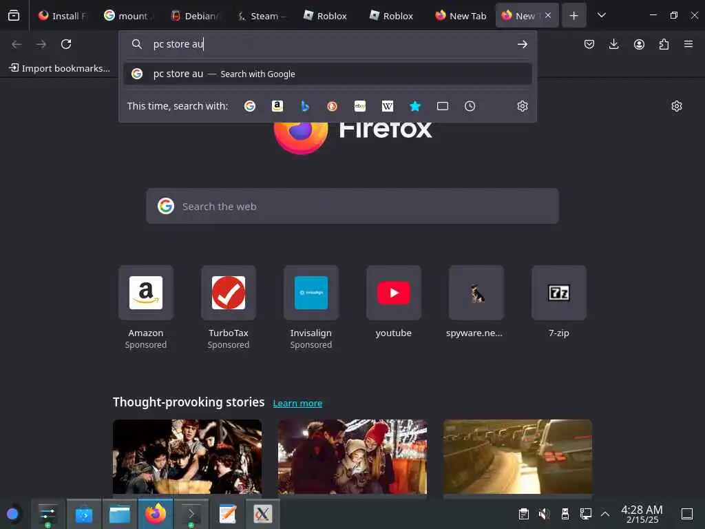The image size is (705, 529).
Task: Search open tabs using tab icon
Action: coord(443,106)
